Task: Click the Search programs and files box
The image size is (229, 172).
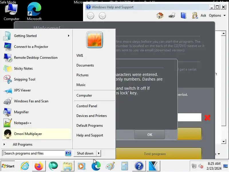Action: coord(34,153)
